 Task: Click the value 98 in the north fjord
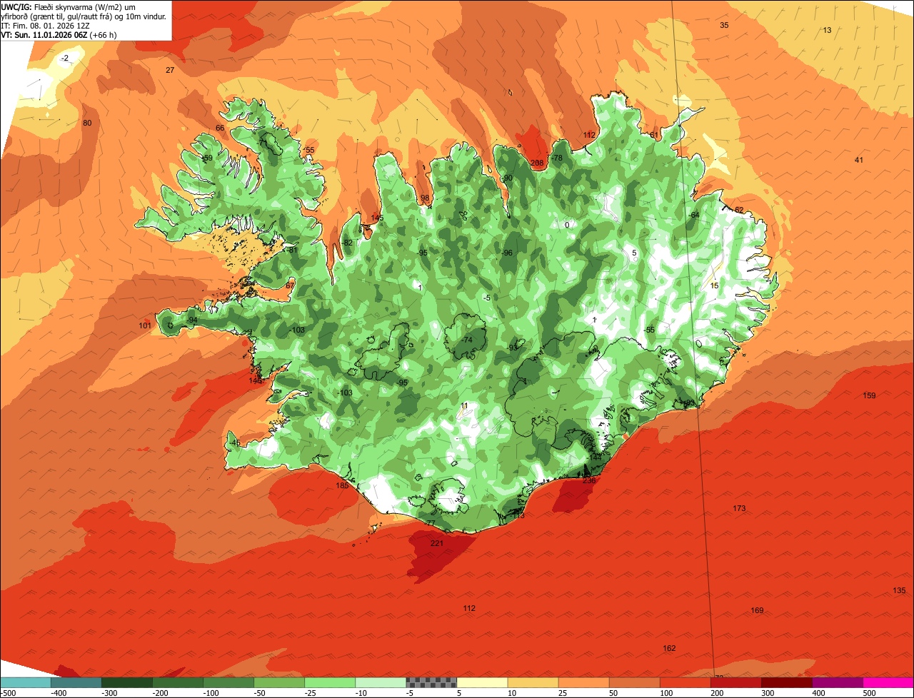pos(425,198)
